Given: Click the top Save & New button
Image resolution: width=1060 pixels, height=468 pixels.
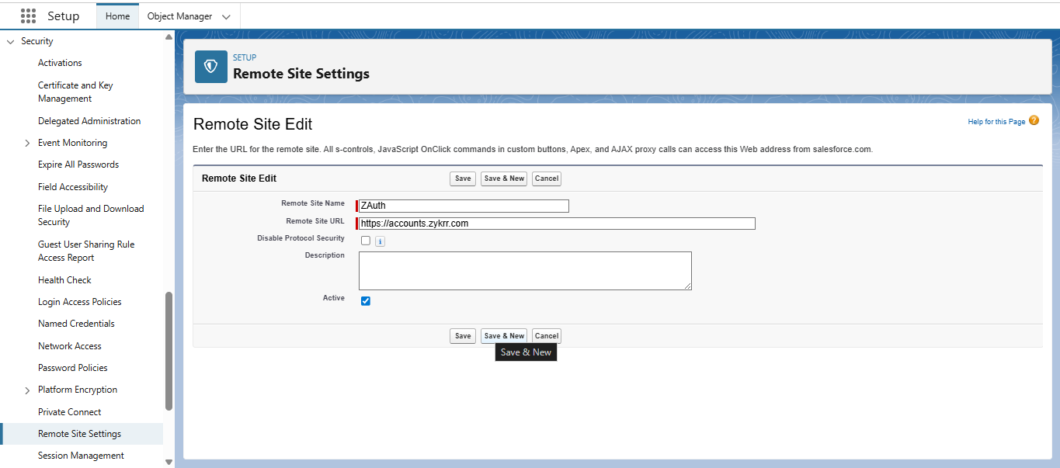Looking at the screenshot, I should click(x=504, y=179).
